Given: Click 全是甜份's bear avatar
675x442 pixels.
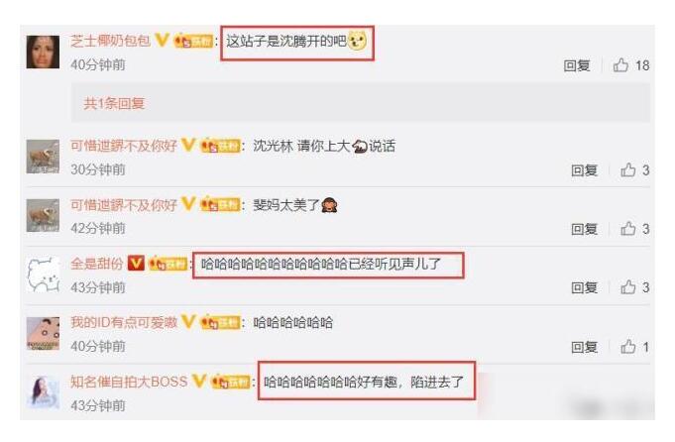Looking at the screenshot, I should (43, 275).
